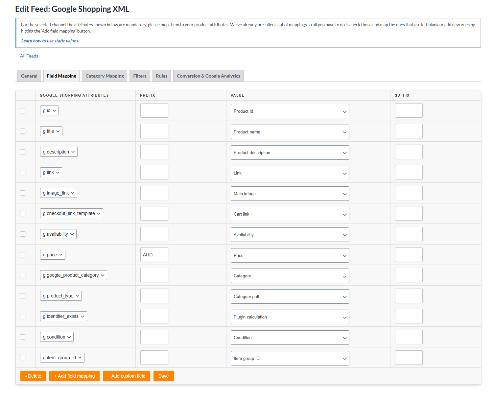Enable checkbox next to g:availability
The height and width of the screenshot is (400, 493).
point(23,234)
